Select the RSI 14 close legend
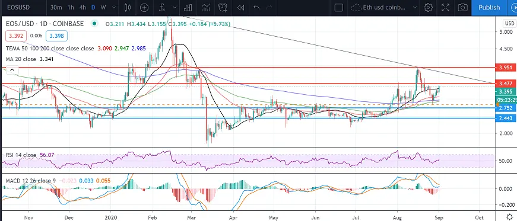The image size is (517, 221). click(x=21, y=155)
